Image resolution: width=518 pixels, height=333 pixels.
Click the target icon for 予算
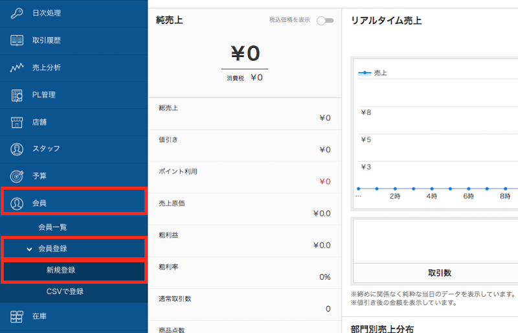click(x=17, y=176)
